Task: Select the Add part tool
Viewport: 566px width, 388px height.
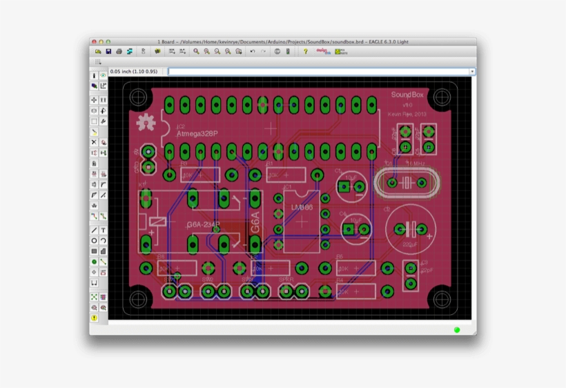Action: (x=104, y=142)
